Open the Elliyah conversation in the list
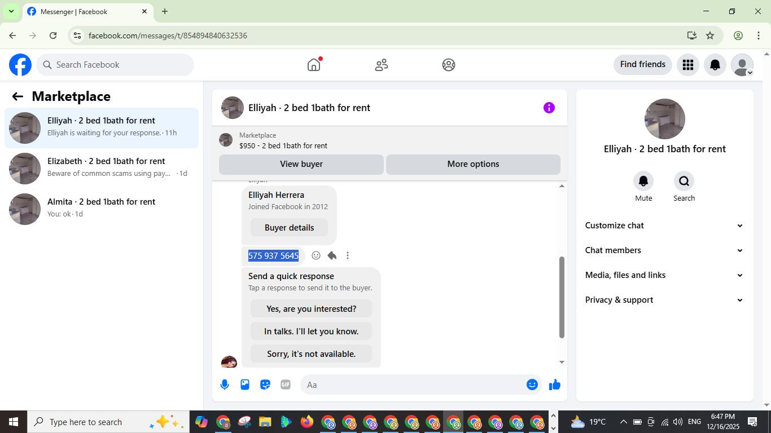Screen dimensions: 771x433 coord(102,128)
